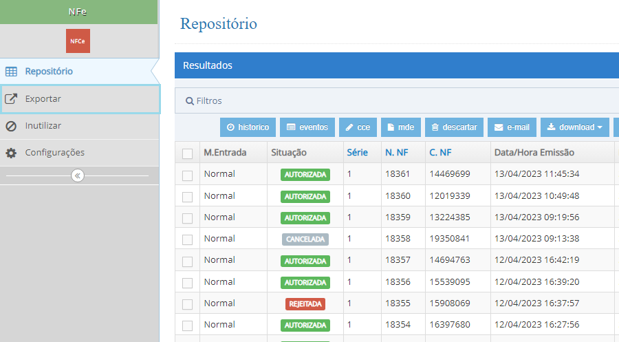The height and width of the screenshot is (342, 619).
Task: Check the row for cancelled NF 18358
Action: 188,239
